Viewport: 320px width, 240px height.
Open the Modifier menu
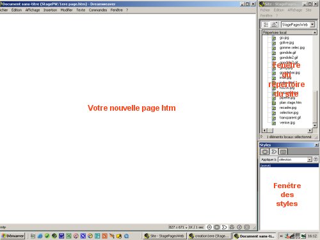point(67,10)
